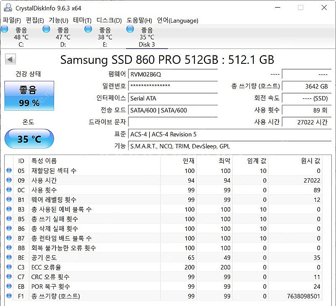Click the transfer mode field SATA/600 | SATA/600
The image size is (336, 306).
(173, 110)
